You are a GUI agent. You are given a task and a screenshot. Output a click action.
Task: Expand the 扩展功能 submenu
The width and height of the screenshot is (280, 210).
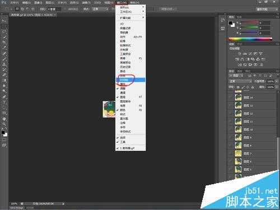pos(130,18)
